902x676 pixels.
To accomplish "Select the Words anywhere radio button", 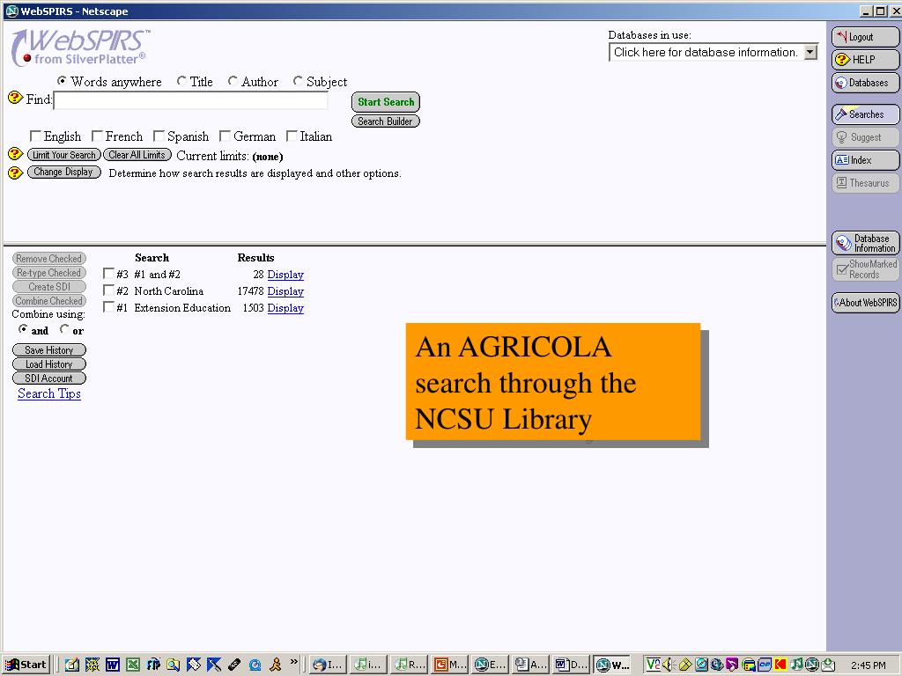I will [x=62, y=80].
